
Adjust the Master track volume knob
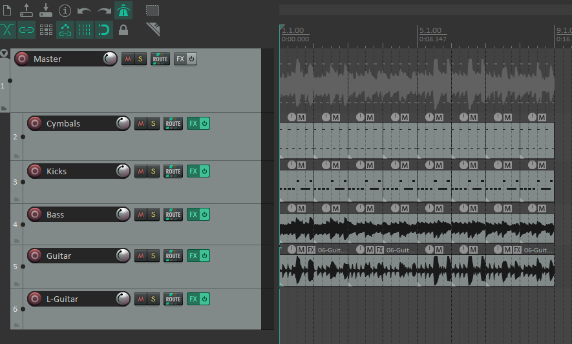point(111,59)
